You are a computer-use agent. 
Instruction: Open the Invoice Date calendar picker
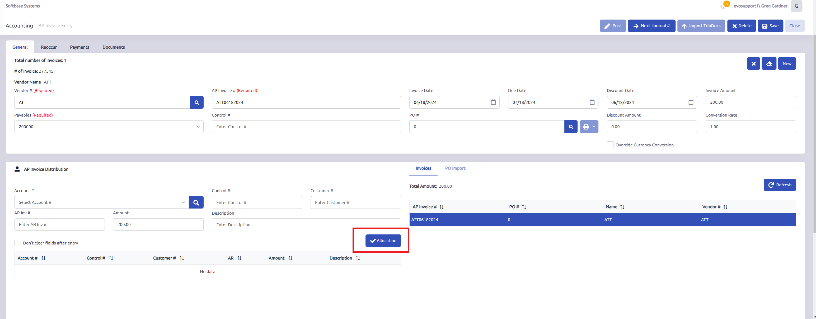(x=493, y=102)
